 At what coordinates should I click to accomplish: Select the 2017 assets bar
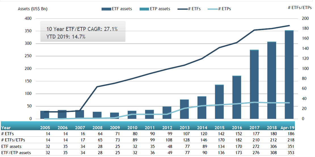(x=254, y=84)
